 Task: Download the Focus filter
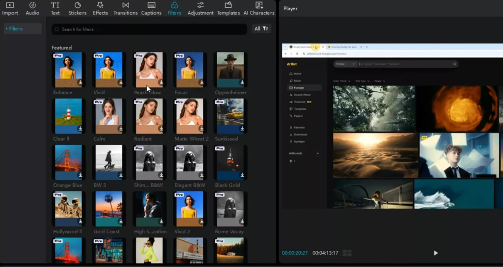pos(201,82)
